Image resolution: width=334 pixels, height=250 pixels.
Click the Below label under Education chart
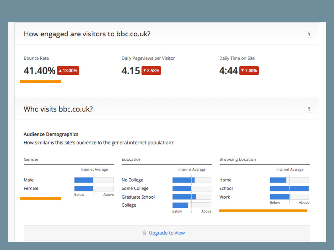pyautogui.click(x=177, y=211)
